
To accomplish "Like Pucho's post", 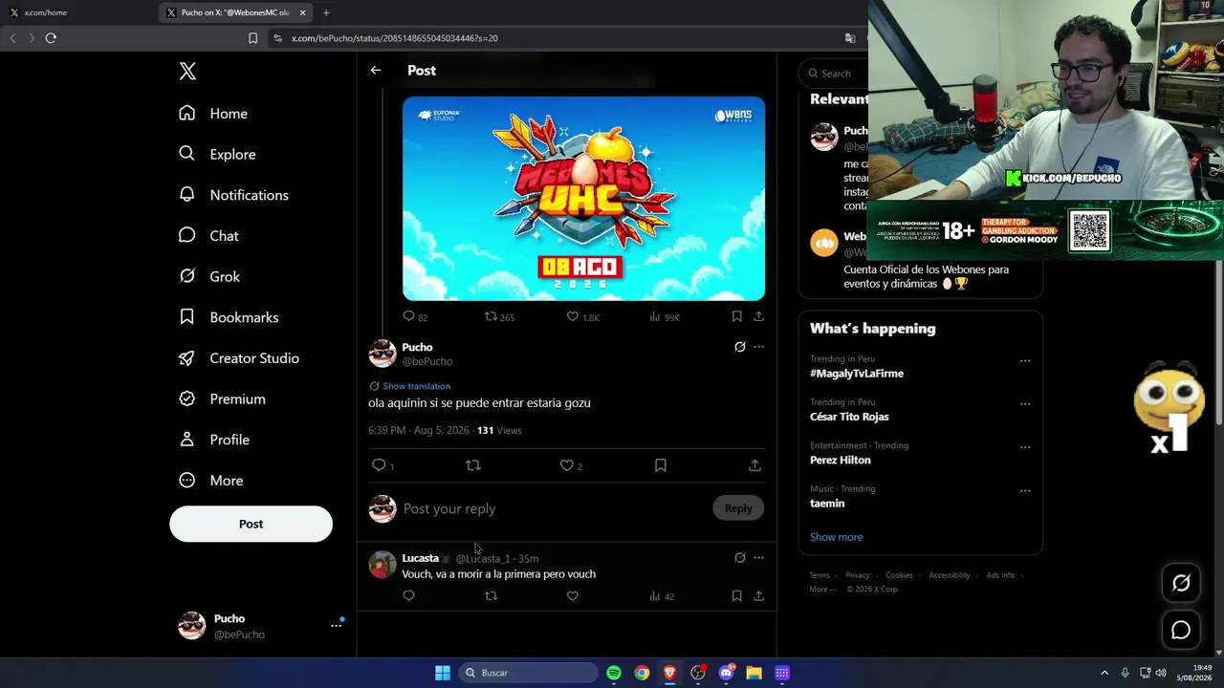I will [x=567, y=465].
